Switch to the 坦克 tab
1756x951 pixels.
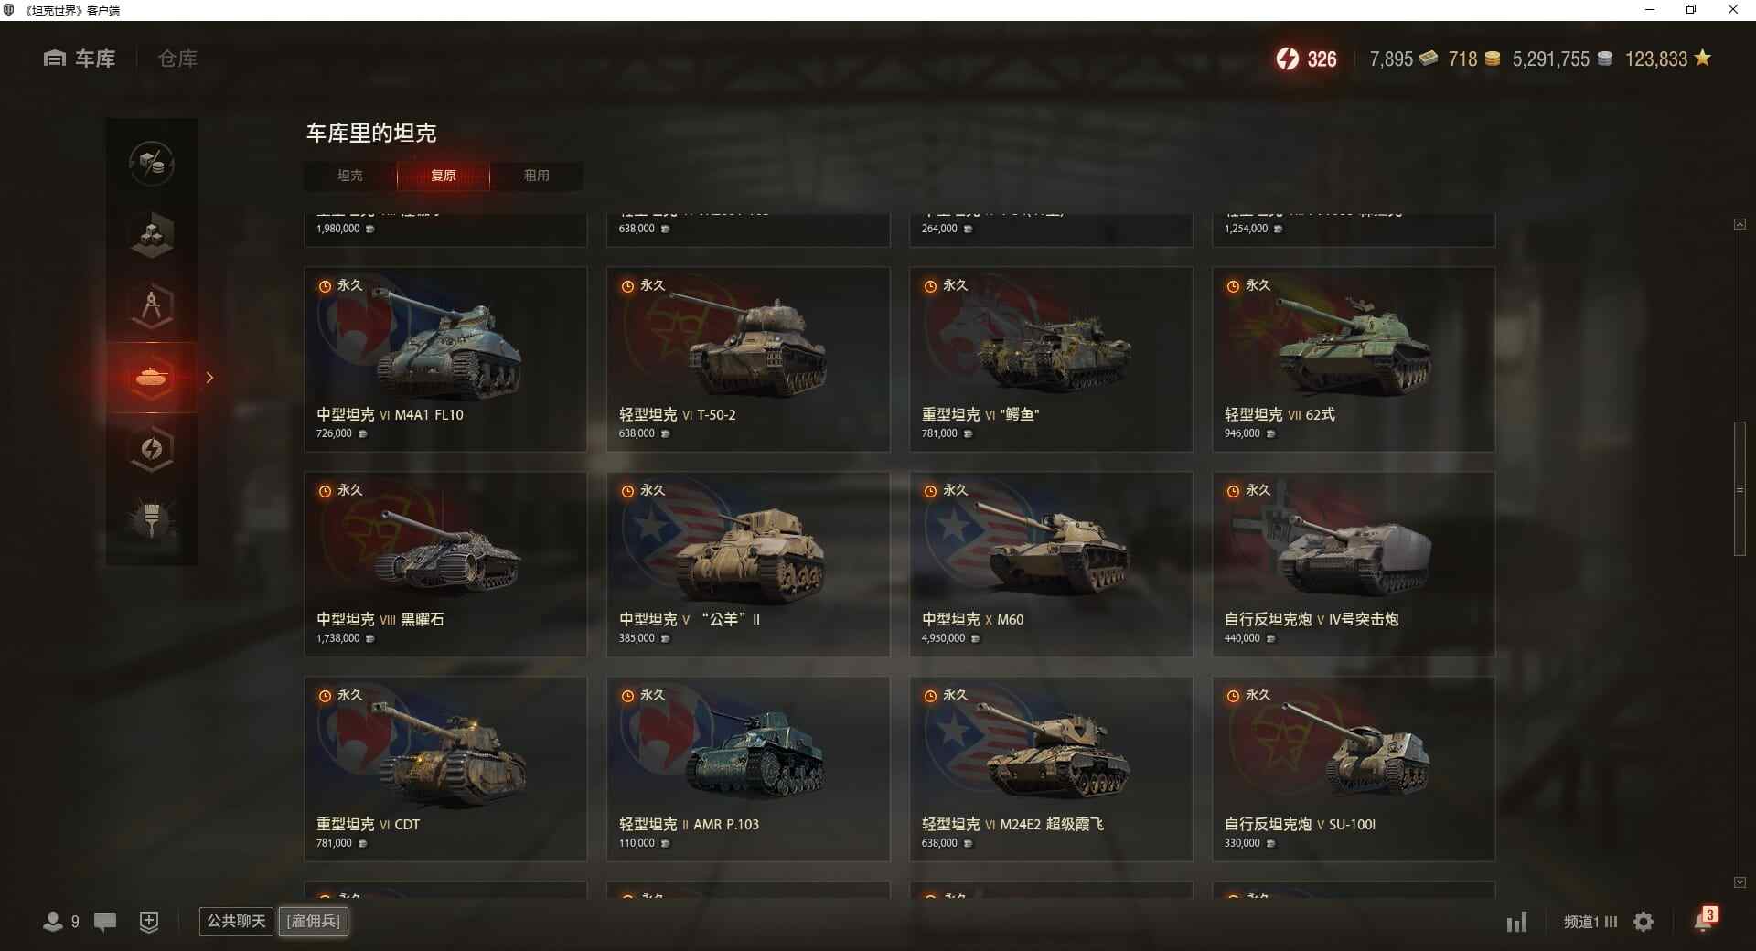[350, 176]
